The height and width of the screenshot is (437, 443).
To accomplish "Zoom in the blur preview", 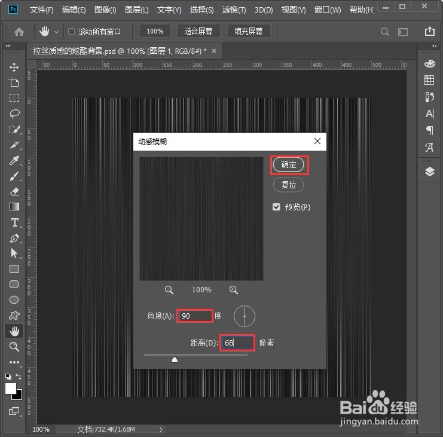I will coord(234,290).
